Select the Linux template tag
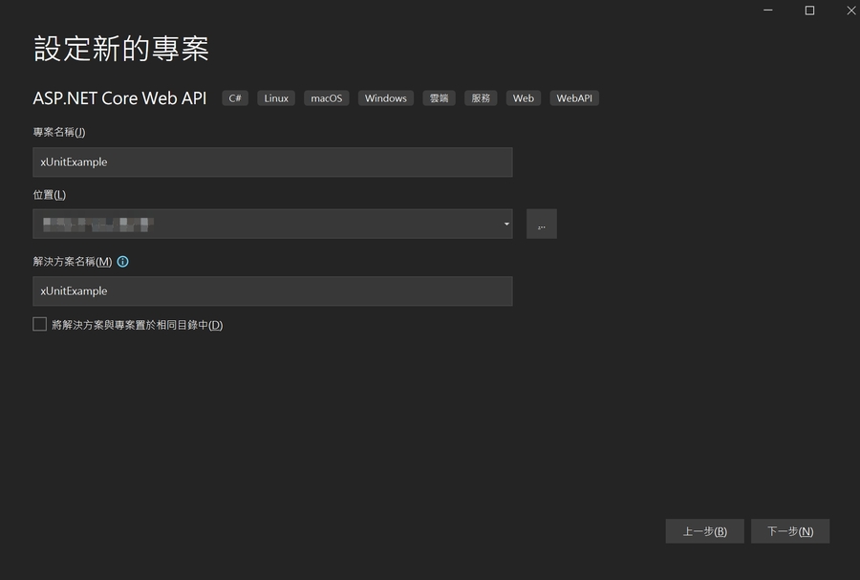860x580 pixels. [275, 97]
